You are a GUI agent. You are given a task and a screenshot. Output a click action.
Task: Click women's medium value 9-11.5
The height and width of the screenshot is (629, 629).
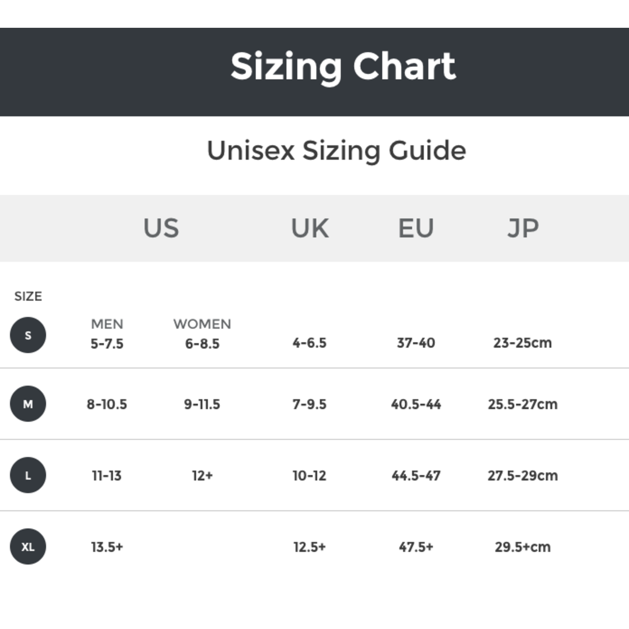tap(202, 404)
